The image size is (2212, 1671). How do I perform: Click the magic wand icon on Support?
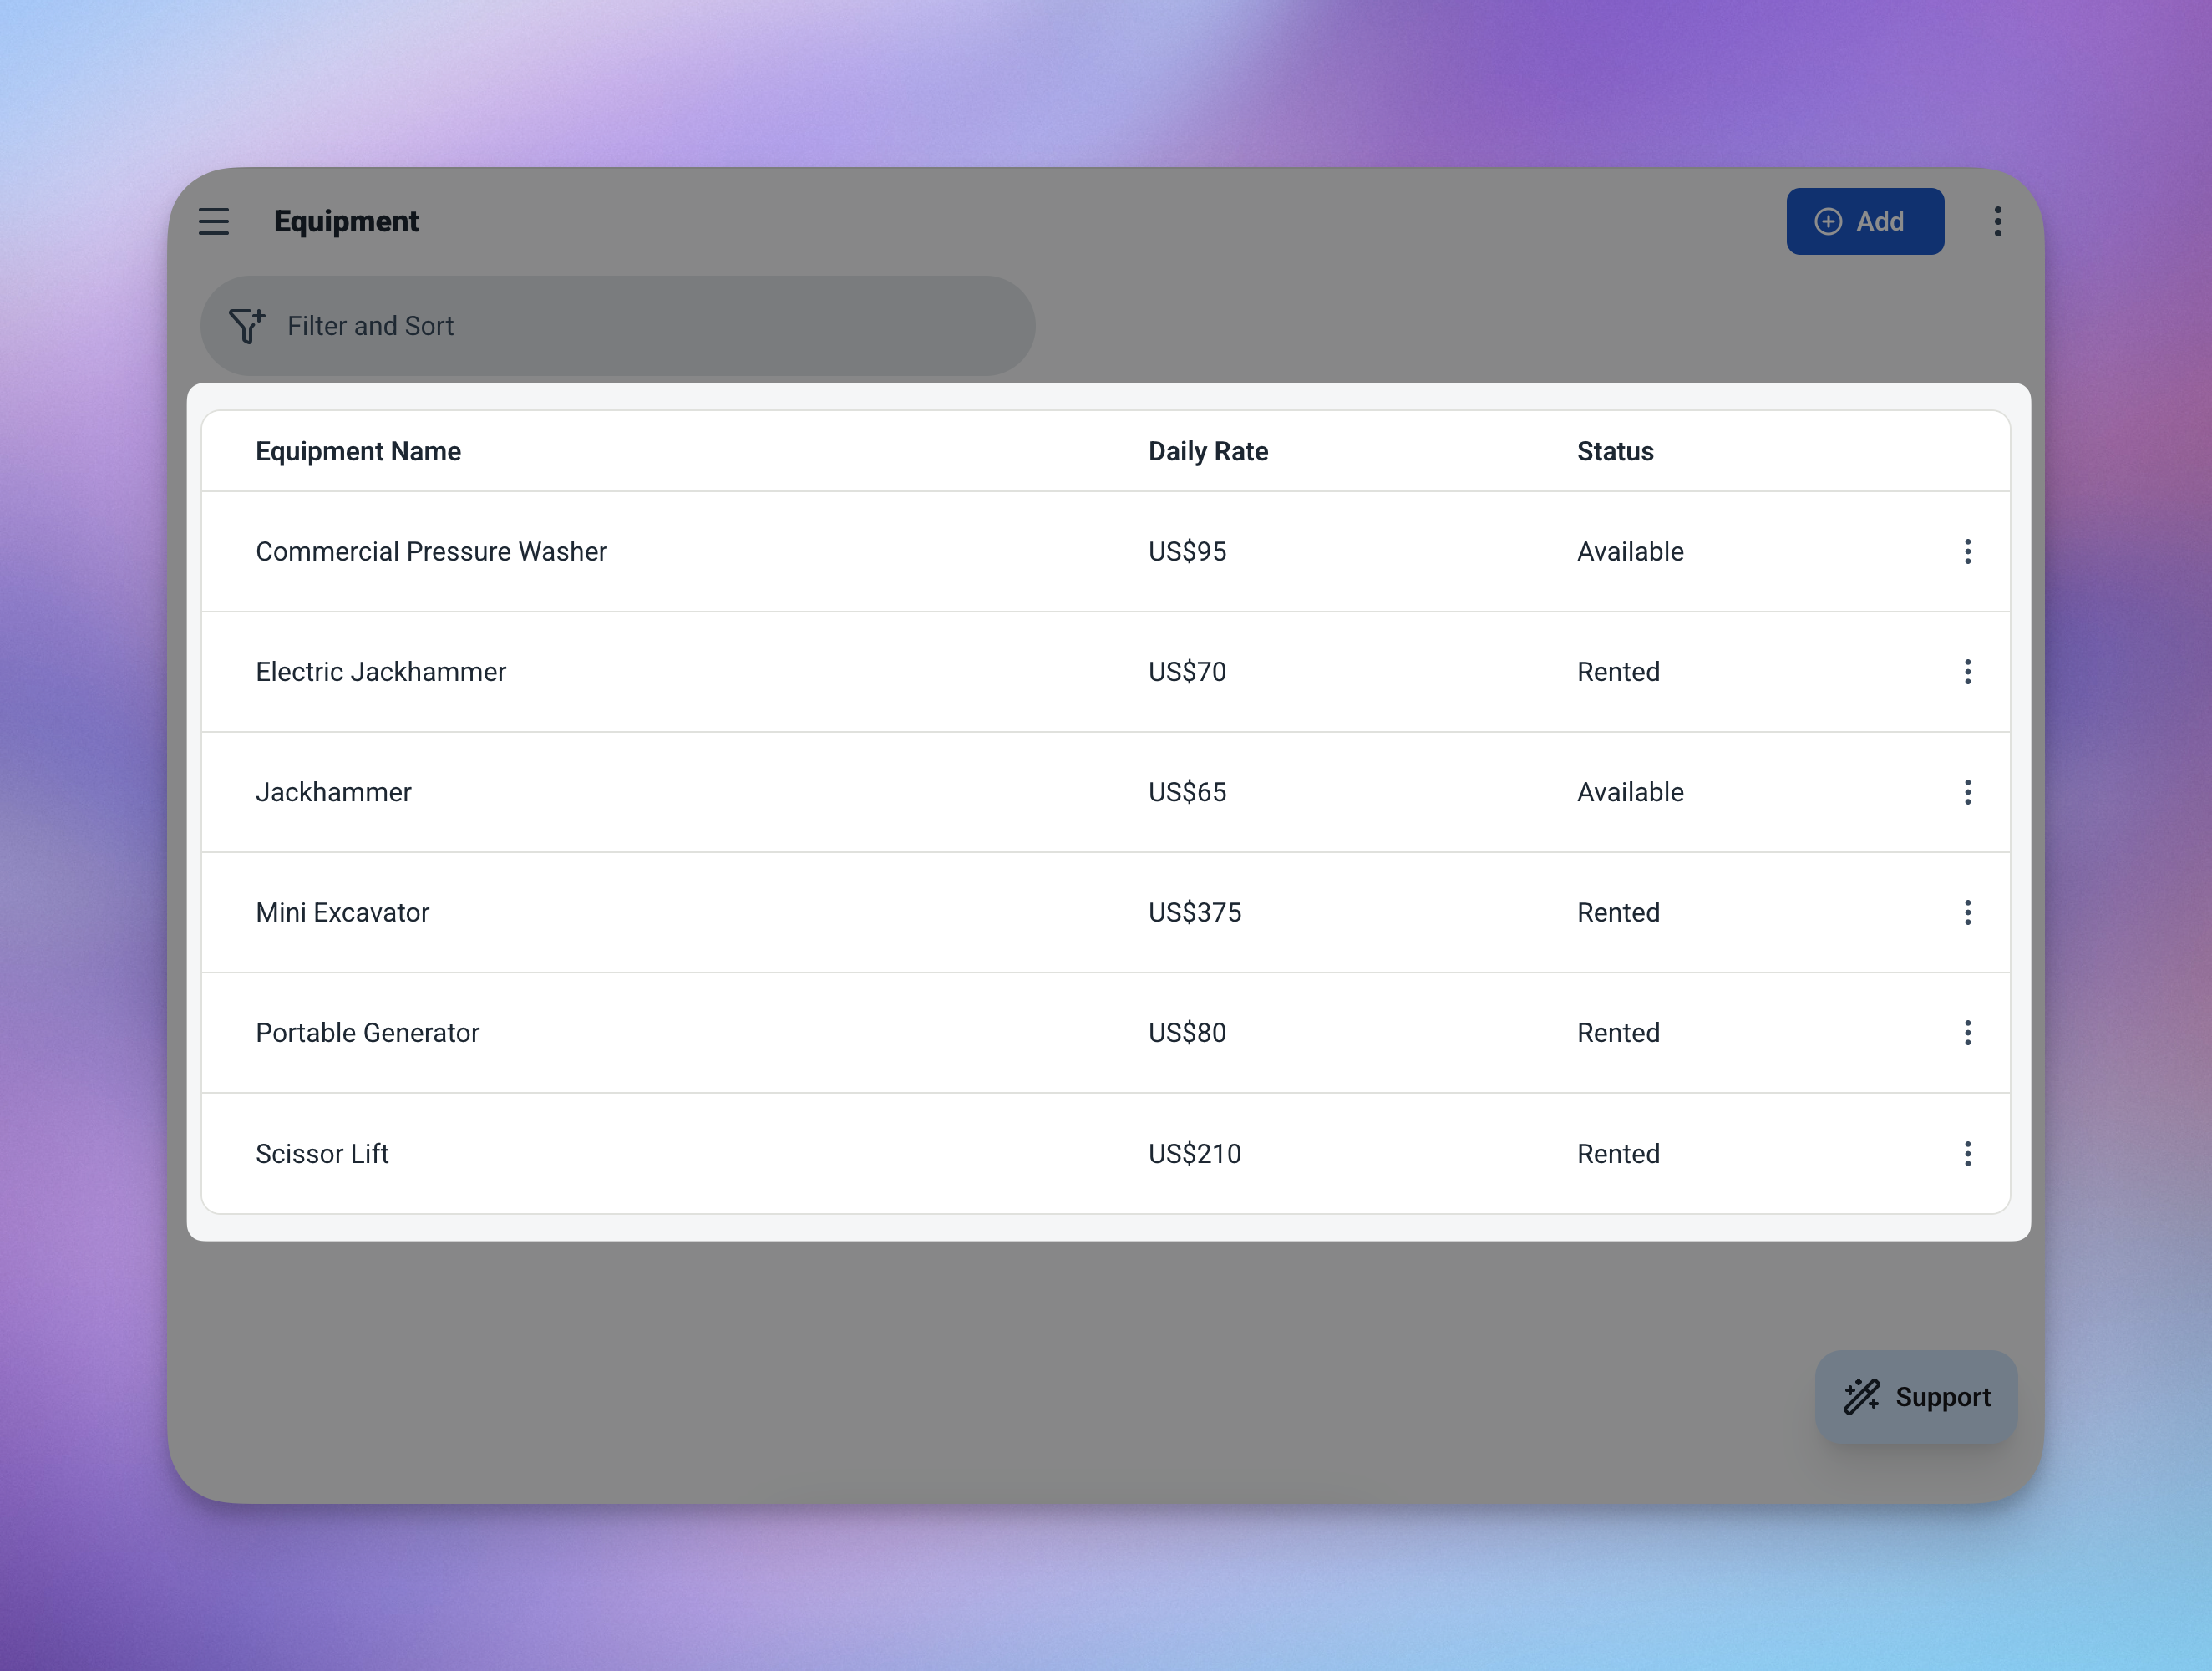1860,1396
